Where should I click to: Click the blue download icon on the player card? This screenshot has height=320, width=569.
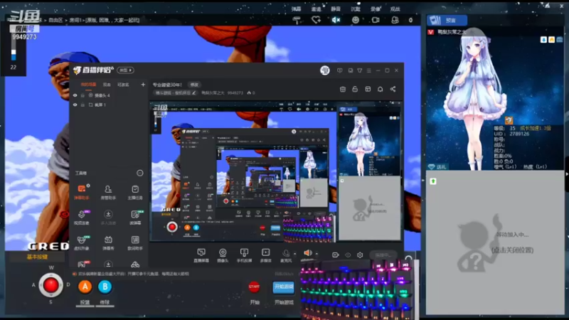click(x=543, y=40)
